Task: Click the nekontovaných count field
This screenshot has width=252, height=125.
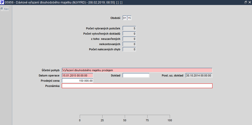Action: point(129,44)
